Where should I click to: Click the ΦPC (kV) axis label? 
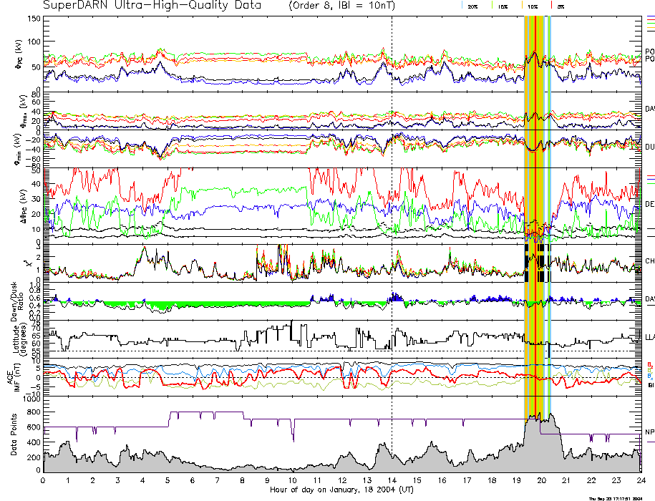coord(19,54)
